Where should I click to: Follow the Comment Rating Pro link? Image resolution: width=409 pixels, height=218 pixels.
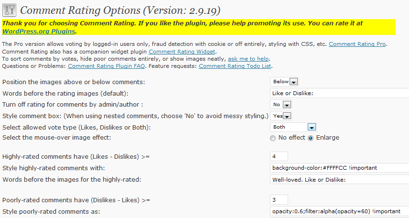(357, 44)
